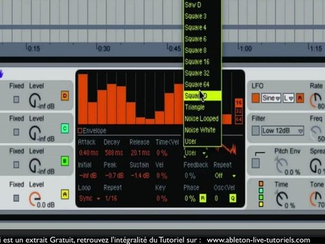
Task: Click the tallest first harmonic bar
Action: click(x=83, y=99)
